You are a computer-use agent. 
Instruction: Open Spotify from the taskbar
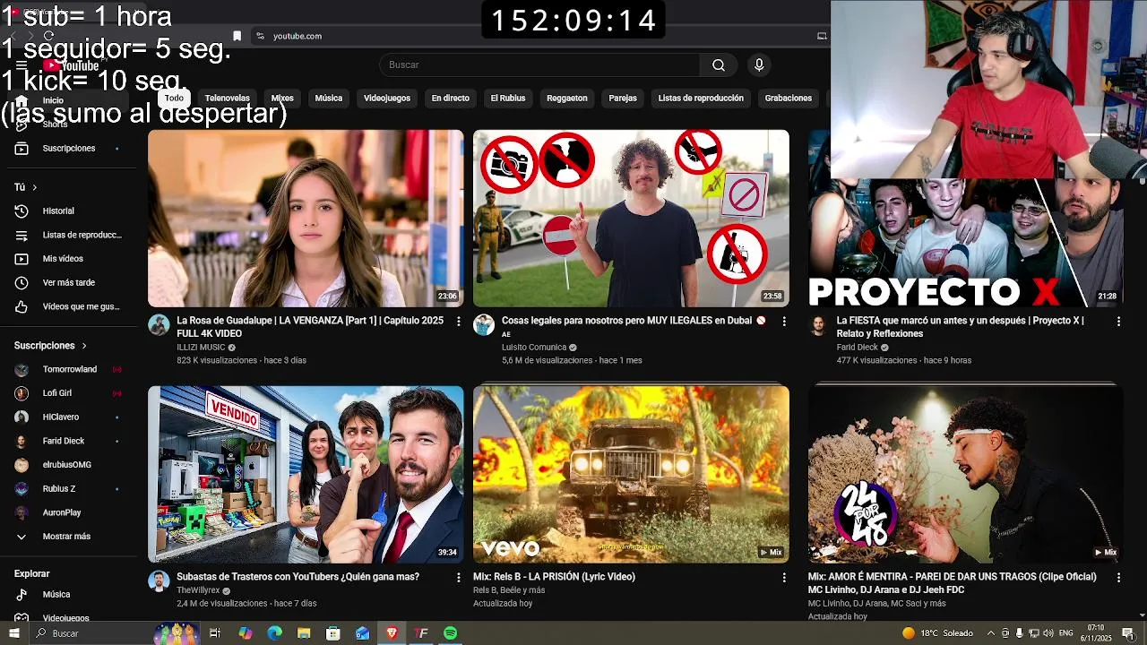point(451,633)
